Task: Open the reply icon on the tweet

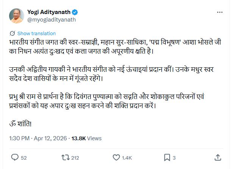Action: (x=14, y=157)
